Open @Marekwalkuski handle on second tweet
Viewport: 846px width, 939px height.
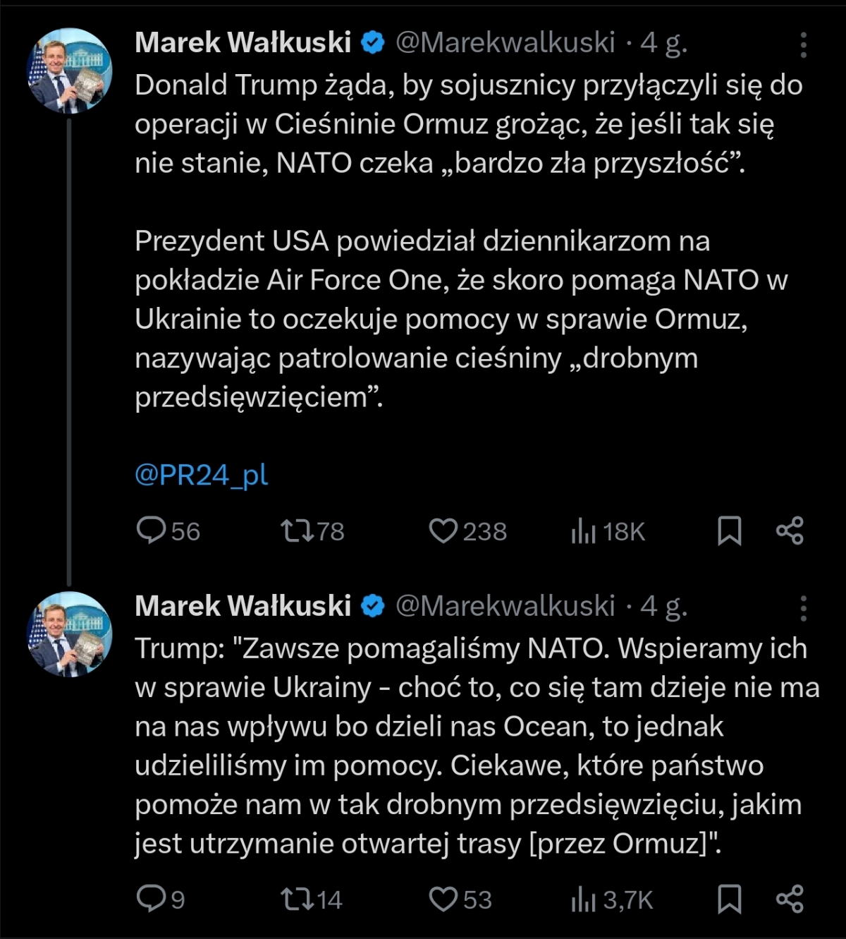click(x=505, y=606)
